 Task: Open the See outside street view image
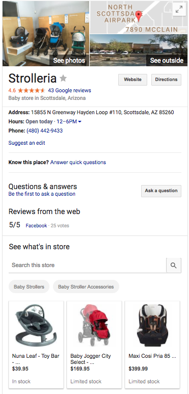139,50
